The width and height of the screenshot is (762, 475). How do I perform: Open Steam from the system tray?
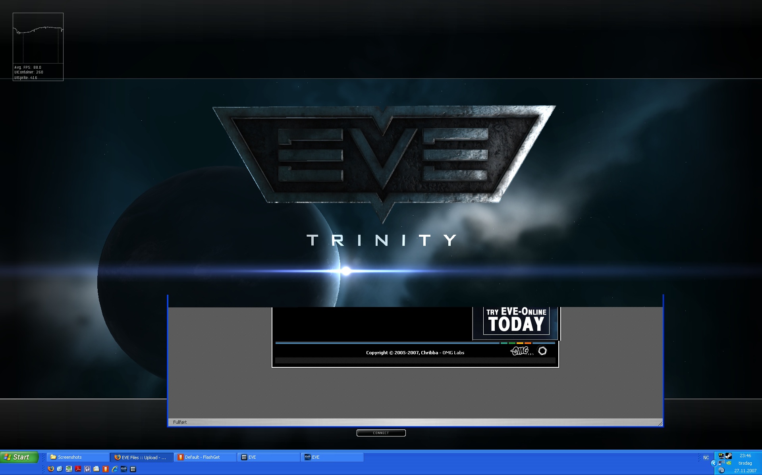[729, 456]
